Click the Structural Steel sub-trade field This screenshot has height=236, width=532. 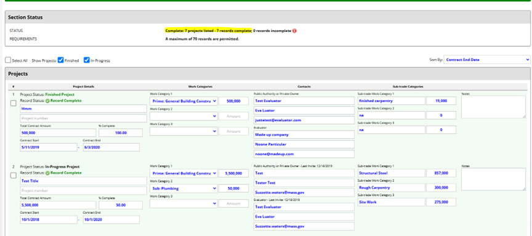391,173
